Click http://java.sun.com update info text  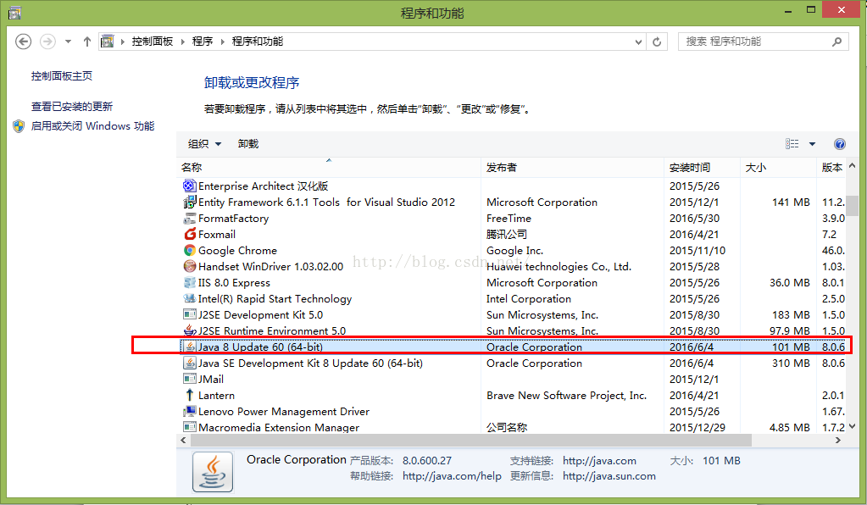(609, 475)
